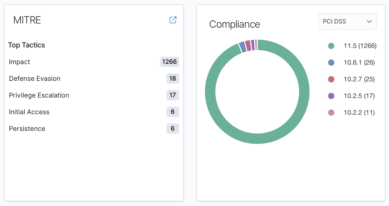Toggle the 10.6.1 (26) legend label
Screen dimensions: 389x206
[359, 63]
